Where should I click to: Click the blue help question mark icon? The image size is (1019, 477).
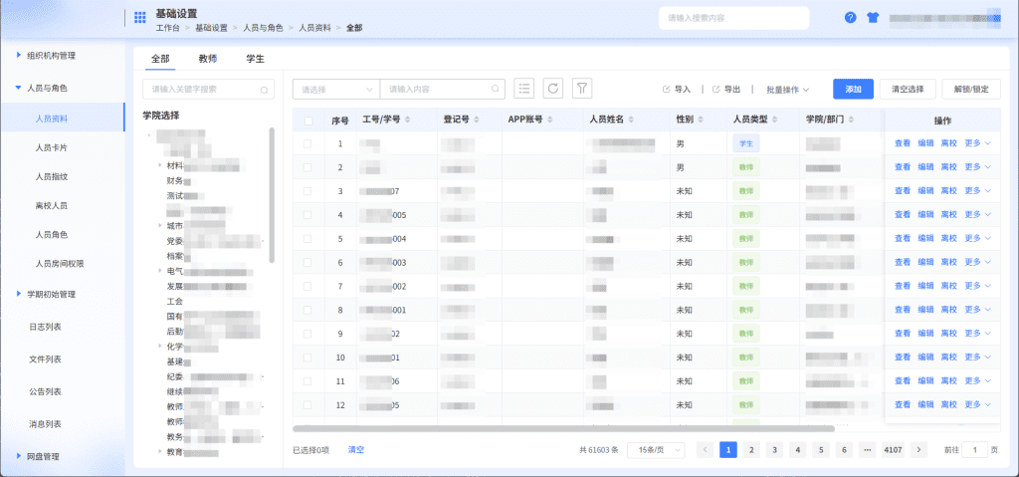click(850, 18)
